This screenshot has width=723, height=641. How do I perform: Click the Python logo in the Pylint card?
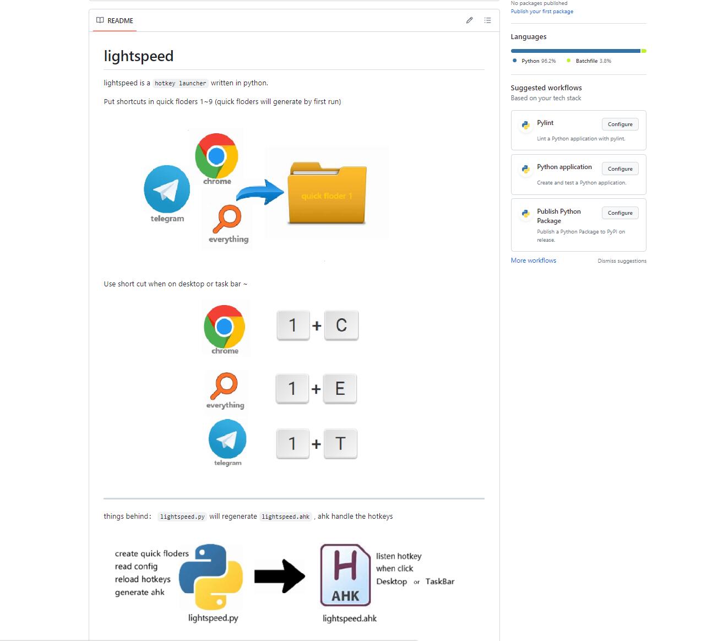pyautogui.click(x=526, y=125)
